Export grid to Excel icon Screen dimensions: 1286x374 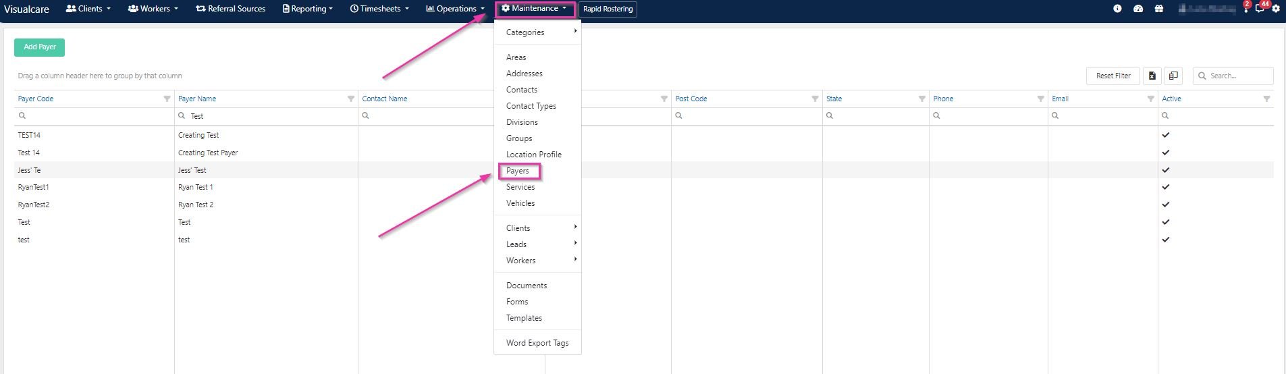pos(1152,76)
